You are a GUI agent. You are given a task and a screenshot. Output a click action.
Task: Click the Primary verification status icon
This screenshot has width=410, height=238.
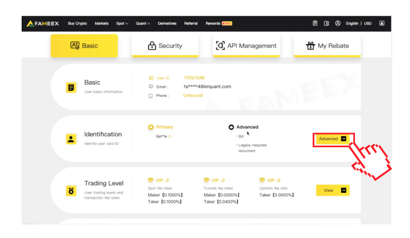(x=151, y=127)
